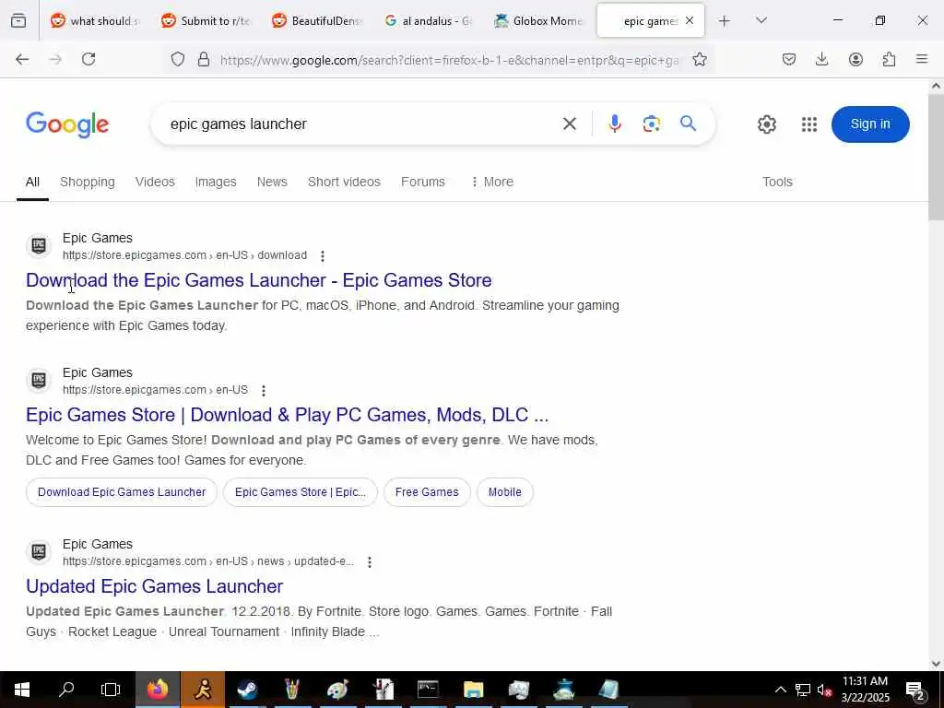Open the taskbar clock and date

(865, 690)
